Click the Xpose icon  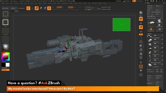click(x=141, y=75)
